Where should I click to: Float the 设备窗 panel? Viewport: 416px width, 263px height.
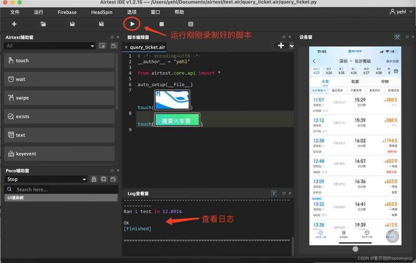(407, 37)
